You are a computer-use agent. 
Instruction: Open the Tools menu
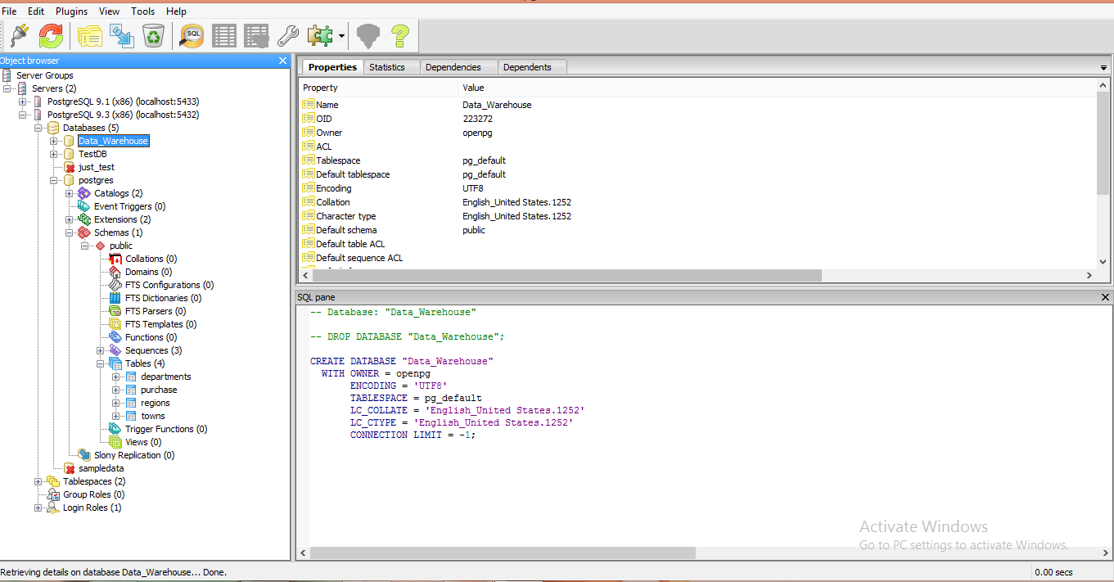142,11
